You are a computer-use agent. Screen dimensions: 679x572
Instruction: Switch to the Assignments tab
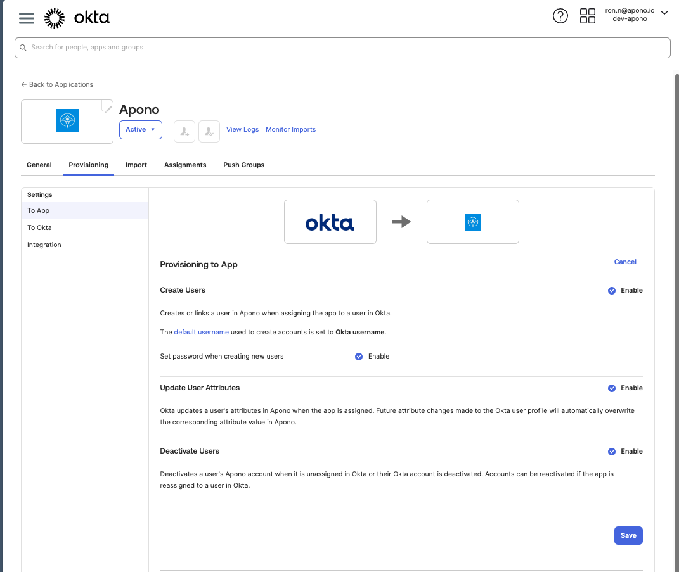coord(185,165)
